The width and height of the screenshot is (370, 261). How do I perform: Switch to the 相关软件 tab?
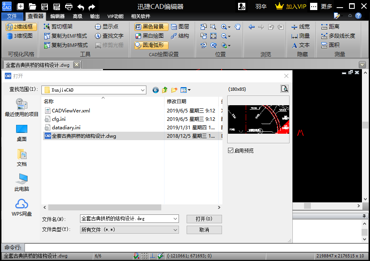coord(141,16)
